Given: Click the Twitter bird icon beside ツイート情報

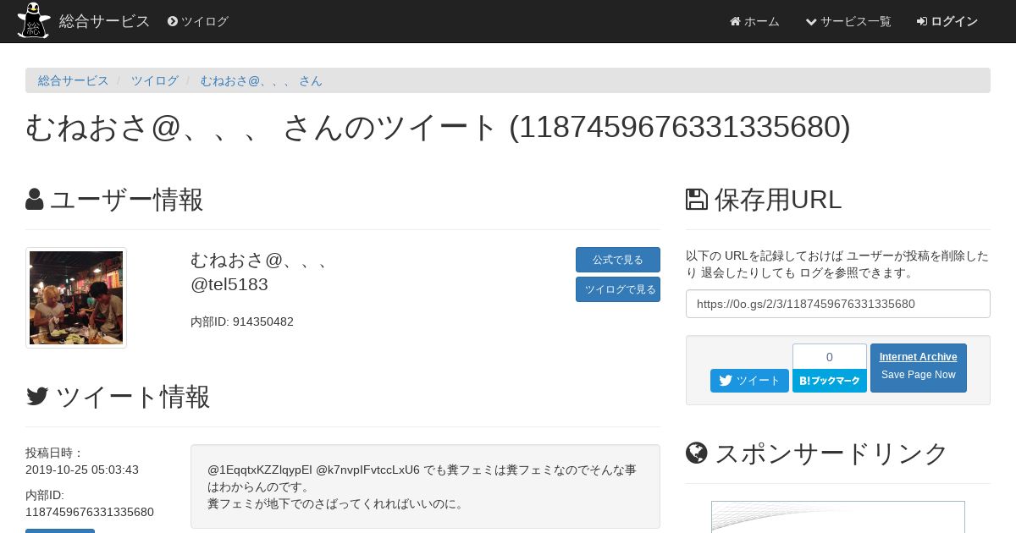Looking at the screenshot, I should coord(37,397).
